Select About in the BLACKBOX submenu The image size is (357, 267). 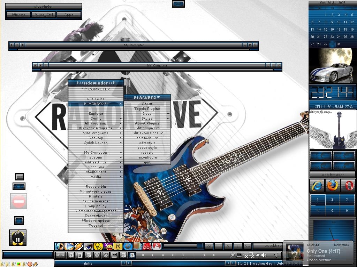tap(147, 104)
